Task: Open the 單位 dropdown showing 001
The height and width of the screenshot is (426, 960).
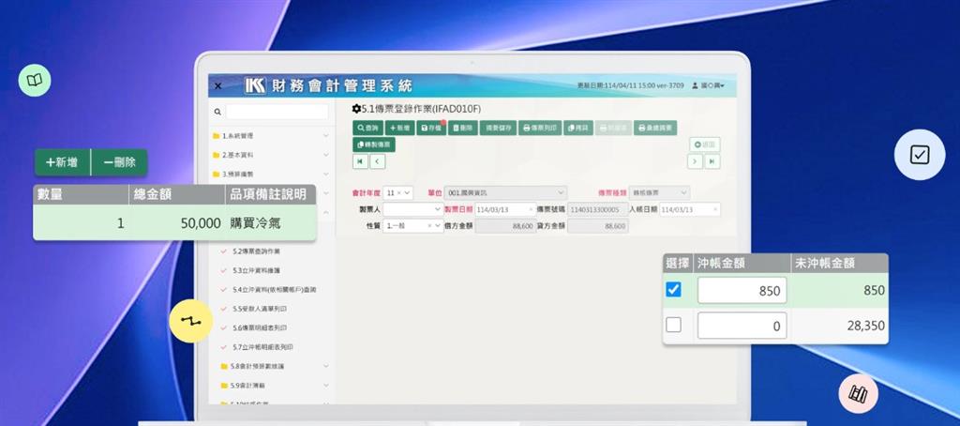Action: tap(505, 192)
